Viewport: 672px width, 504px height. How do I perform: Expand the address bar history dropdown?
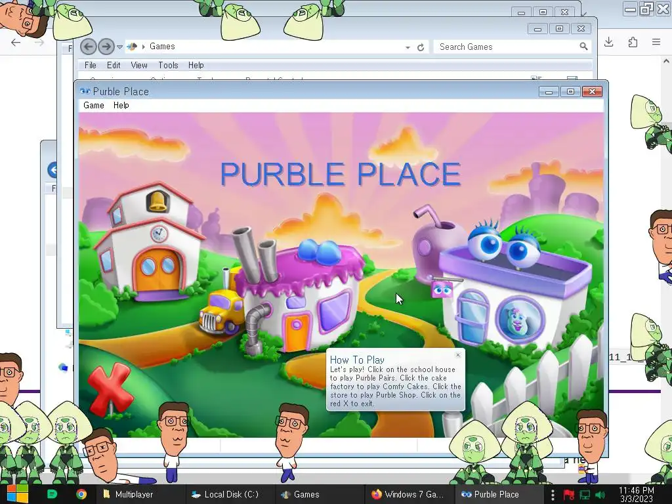click(408, 47)
